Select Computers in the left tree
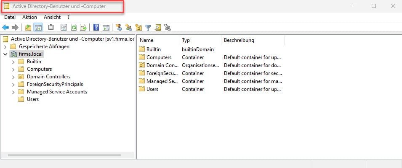Image resolution: width=402 pixels, height=168 pixels. pos(39,69)
